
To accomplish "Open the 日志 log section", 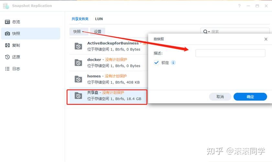I will click(30, 69).
